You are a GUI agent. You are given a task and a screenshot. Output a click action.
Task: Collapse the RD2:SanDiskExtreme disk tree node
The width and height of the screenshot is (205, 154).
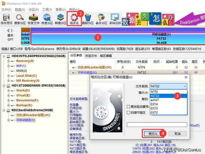point(4,110)
